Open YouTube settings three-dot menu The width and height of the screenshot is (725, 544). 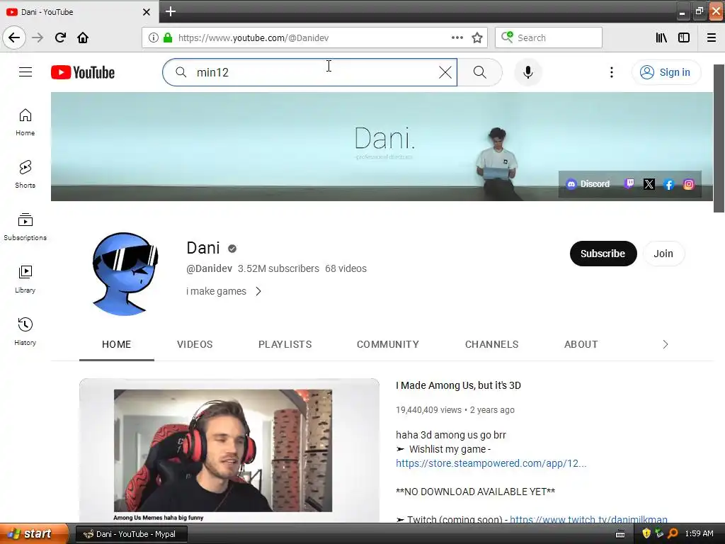[x=612, y=72]
